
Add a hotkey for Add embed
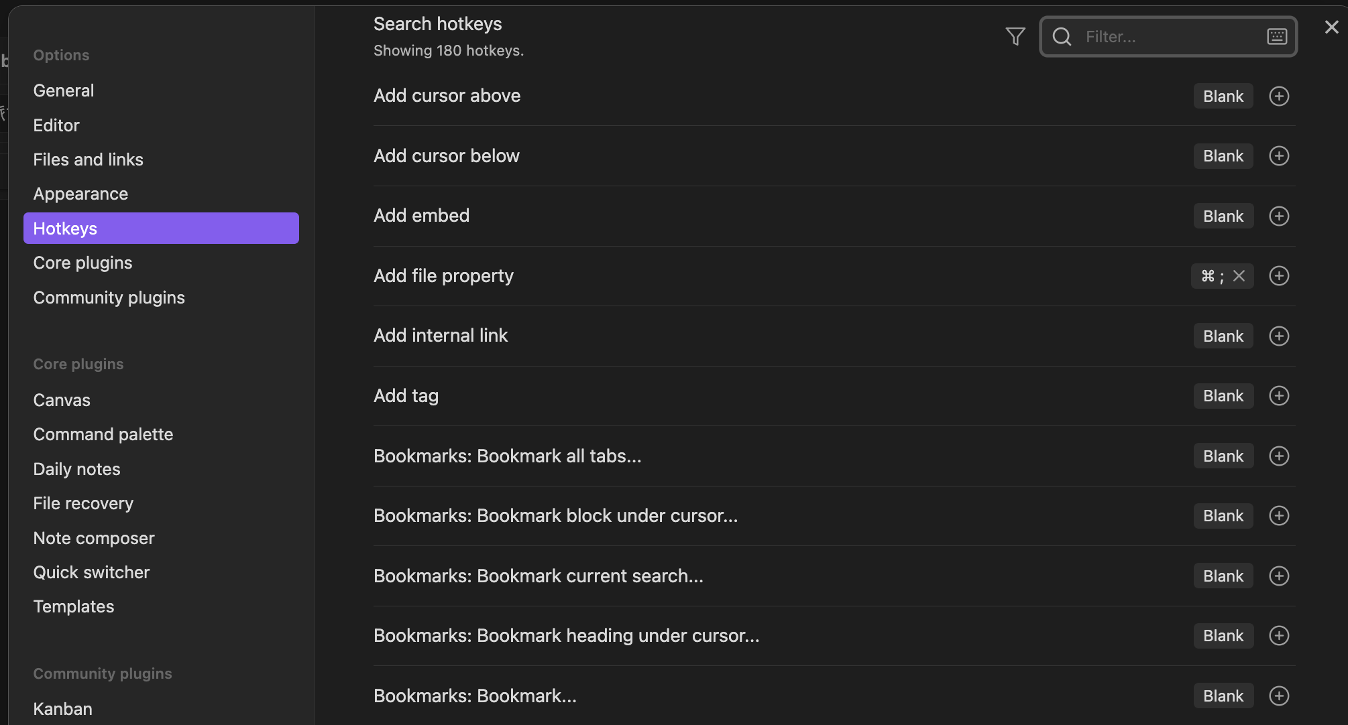[1279, 216]
